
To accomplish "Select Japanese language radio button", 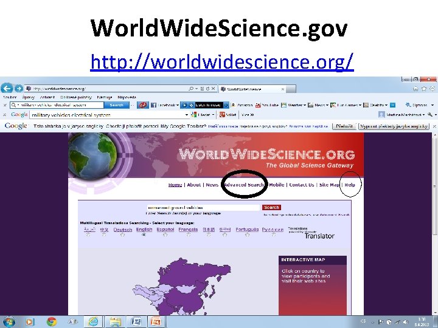I will pyautogui.click(x=209, y=235).
